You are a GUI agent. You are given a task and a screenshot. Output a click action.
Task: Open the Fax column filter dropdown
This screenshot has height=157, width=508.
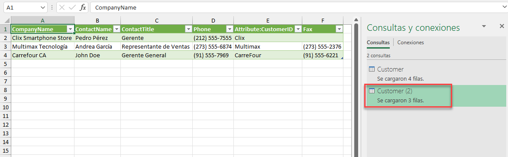[339, 29]
